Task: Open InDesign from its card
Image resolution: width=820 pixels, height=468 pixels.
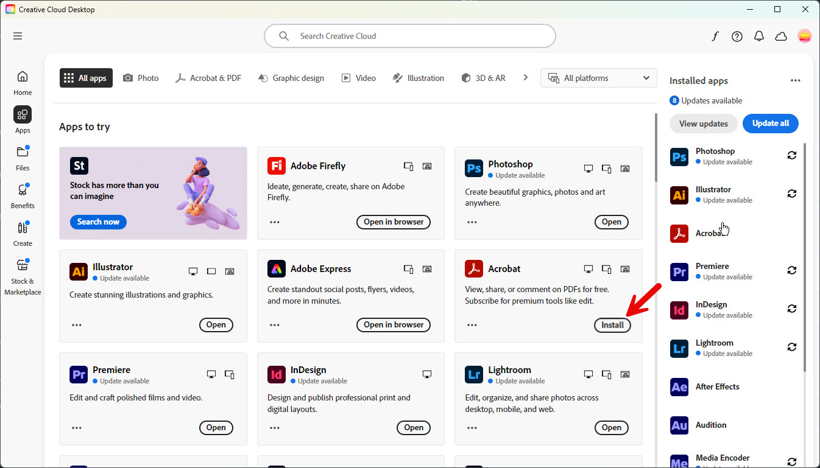Action: click(x=414, y=427)
